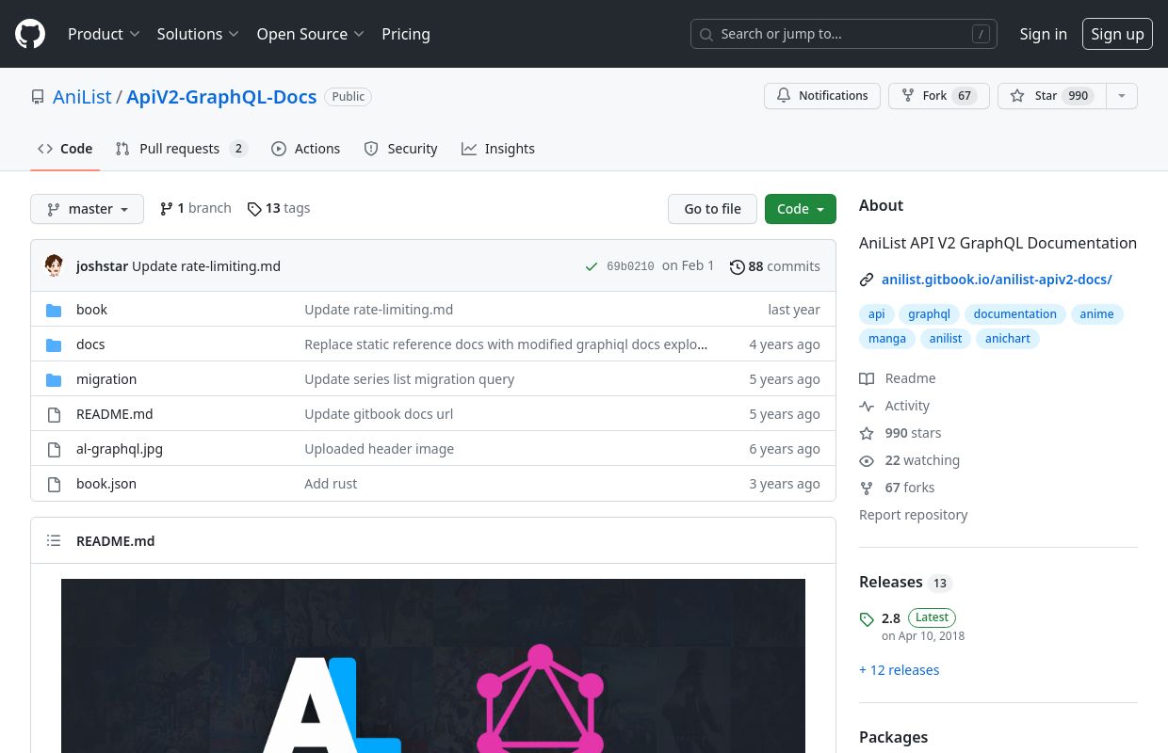The height and width of the screenshot is (753, 1168).
Task: Click the al-graphql.jpg file icon
Action: click(54, 450)
